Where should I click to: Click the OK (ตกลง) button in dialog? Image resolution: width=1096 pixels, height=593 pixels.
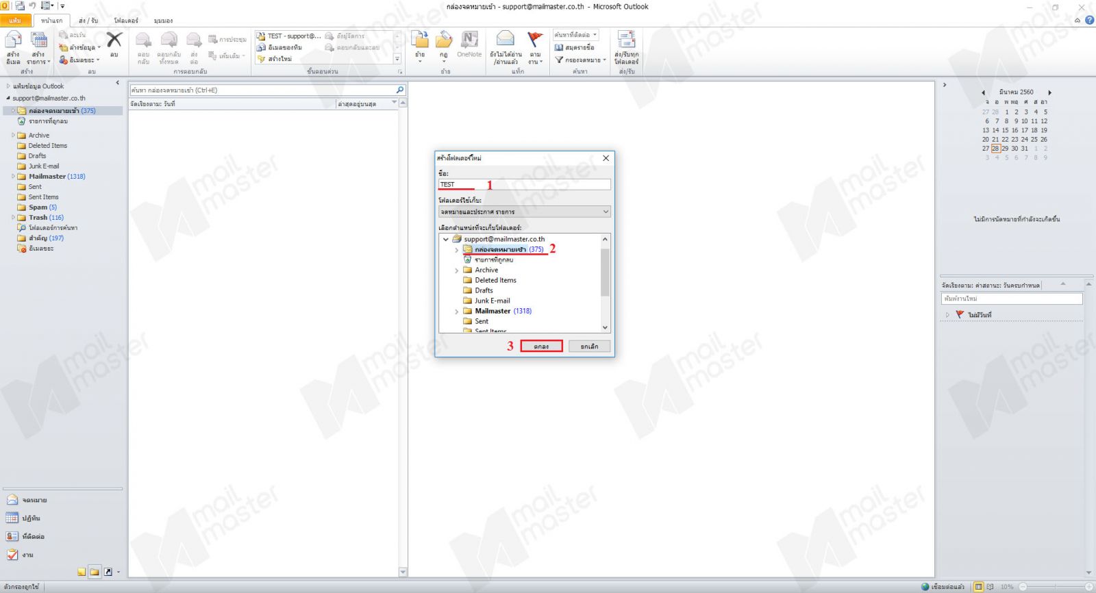coord(541,346)
